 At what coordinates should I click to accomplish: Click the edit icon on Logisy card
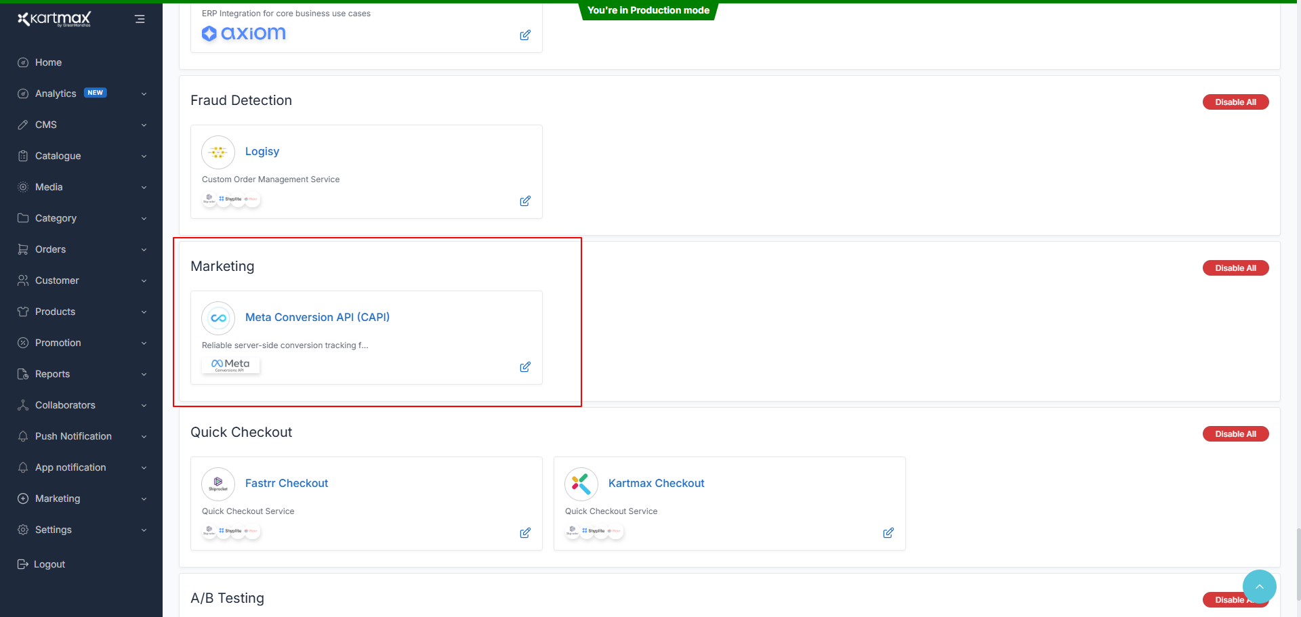(x=525, y=201)
